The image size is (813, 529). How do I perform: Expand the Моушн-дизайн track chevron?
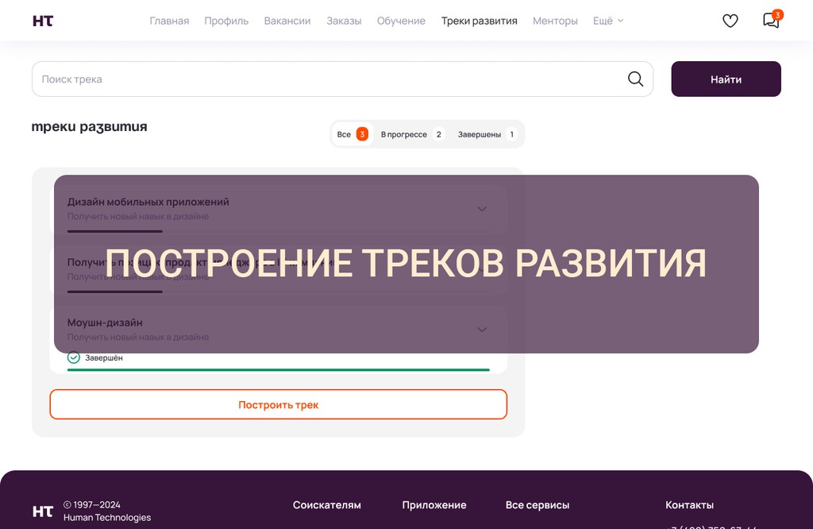click(482, 330)
